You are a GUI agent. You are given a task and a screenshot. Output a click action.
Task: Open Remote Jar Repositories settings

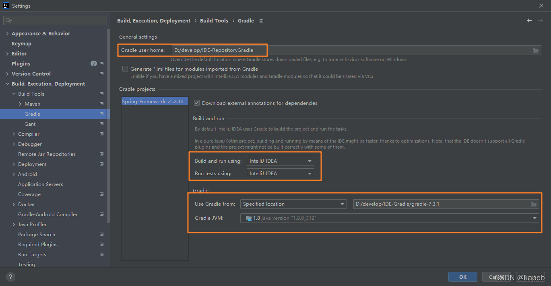tap(47, 154)
